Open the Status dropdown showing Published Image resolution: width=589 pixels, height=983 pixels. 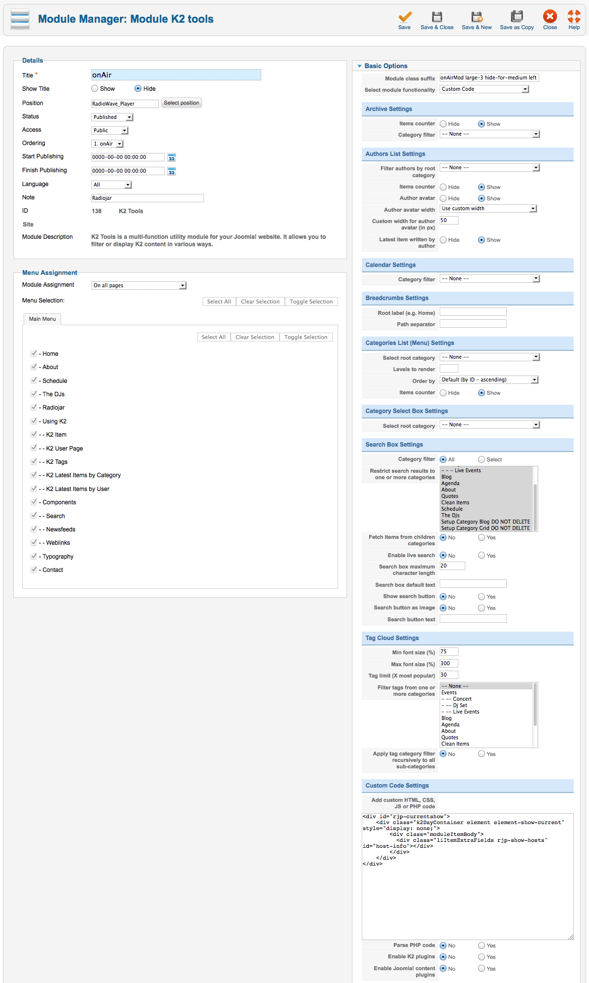click(x=112, y=117)
